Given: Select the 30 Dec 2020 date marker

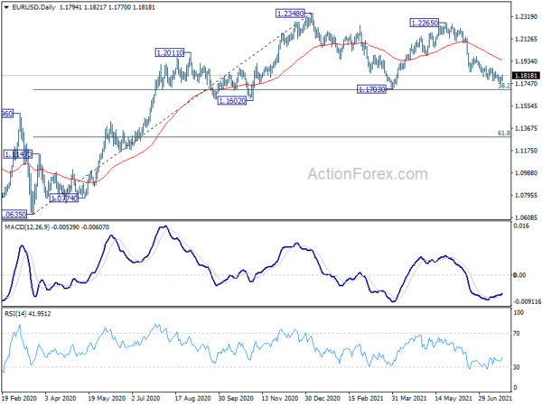Looking at the screenshot, I should tap(322, 398).
